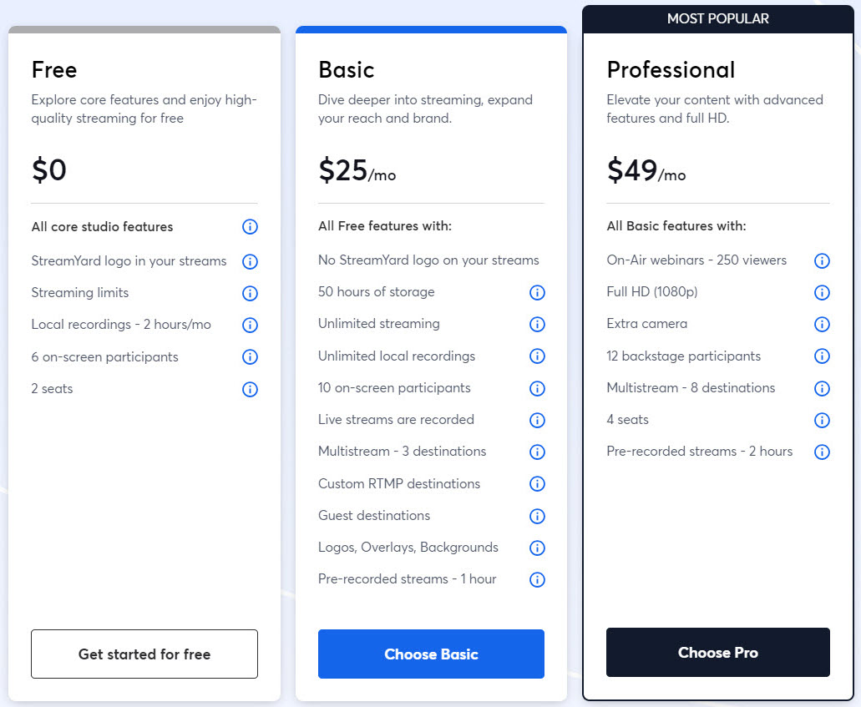Select the Choose Pro button
The height and width of the screenshot is (707, 861).
[x=718, y=652]
